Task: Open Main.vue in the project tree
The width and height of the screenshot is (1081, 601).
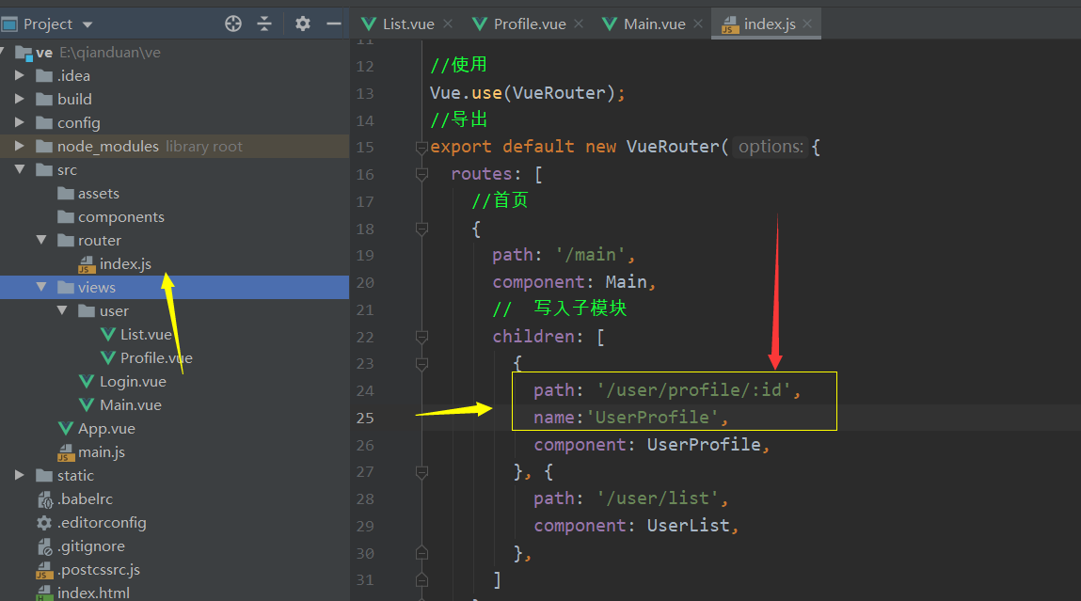Action: [x=130, y=404]
